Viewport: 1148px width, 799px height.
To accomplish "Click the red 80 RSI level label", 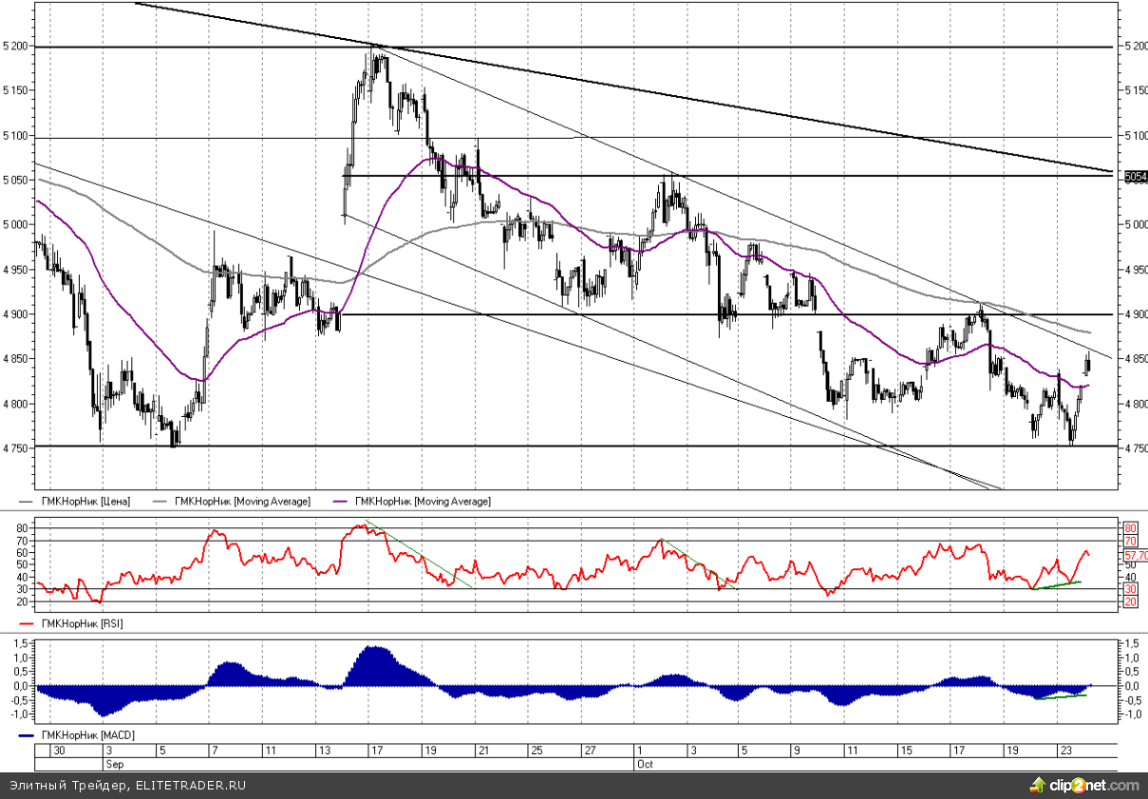I will pyautogui.click(x=1130, y=528).
